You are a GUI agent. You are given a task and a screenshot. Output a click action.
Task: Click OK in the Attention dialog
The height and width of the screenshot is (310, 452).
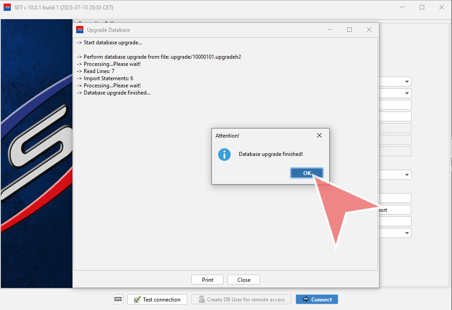point(306,173)
